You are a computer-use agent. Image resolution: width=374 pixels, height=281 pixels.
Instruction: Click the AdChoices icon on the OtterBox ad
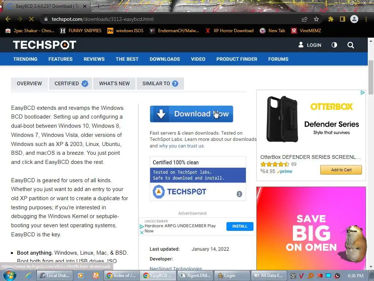click(x=363, y=93)
